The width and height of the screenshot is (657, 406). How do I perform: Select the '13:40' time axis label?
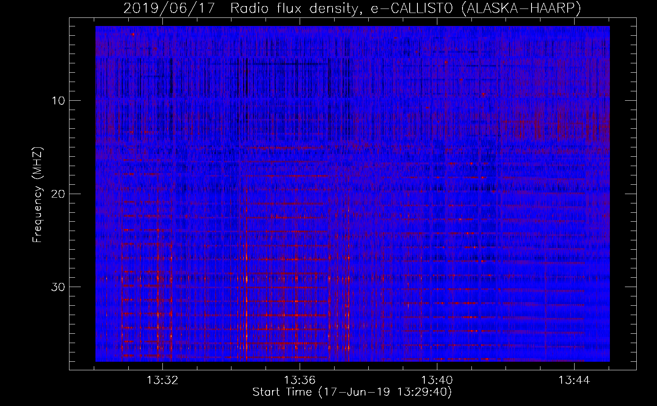pyautogui.click(x=437, y=380)
